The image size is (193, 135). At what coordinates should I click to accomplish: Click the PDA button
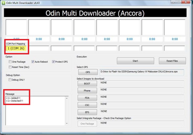coord(87,98)
